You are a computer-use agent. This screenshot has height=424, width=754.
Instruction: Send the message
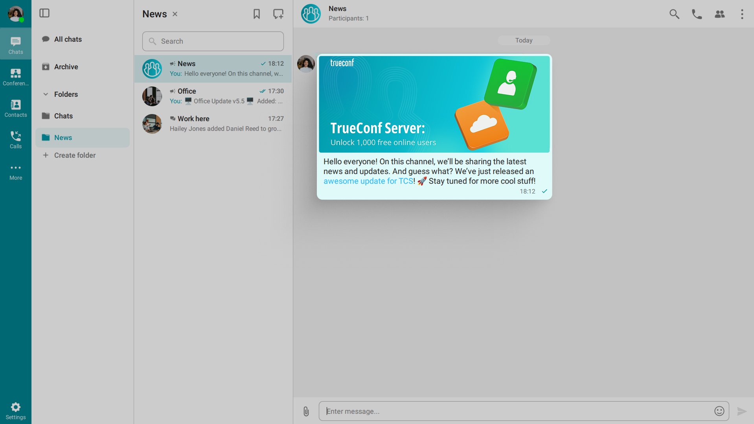point(742,411)
